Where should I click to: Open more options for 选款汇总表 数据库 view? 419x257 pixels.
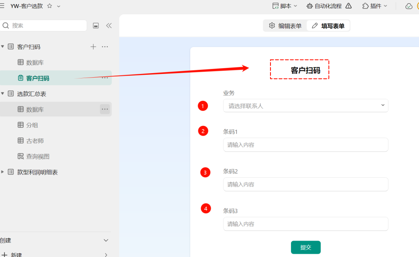tap(105, 109)
